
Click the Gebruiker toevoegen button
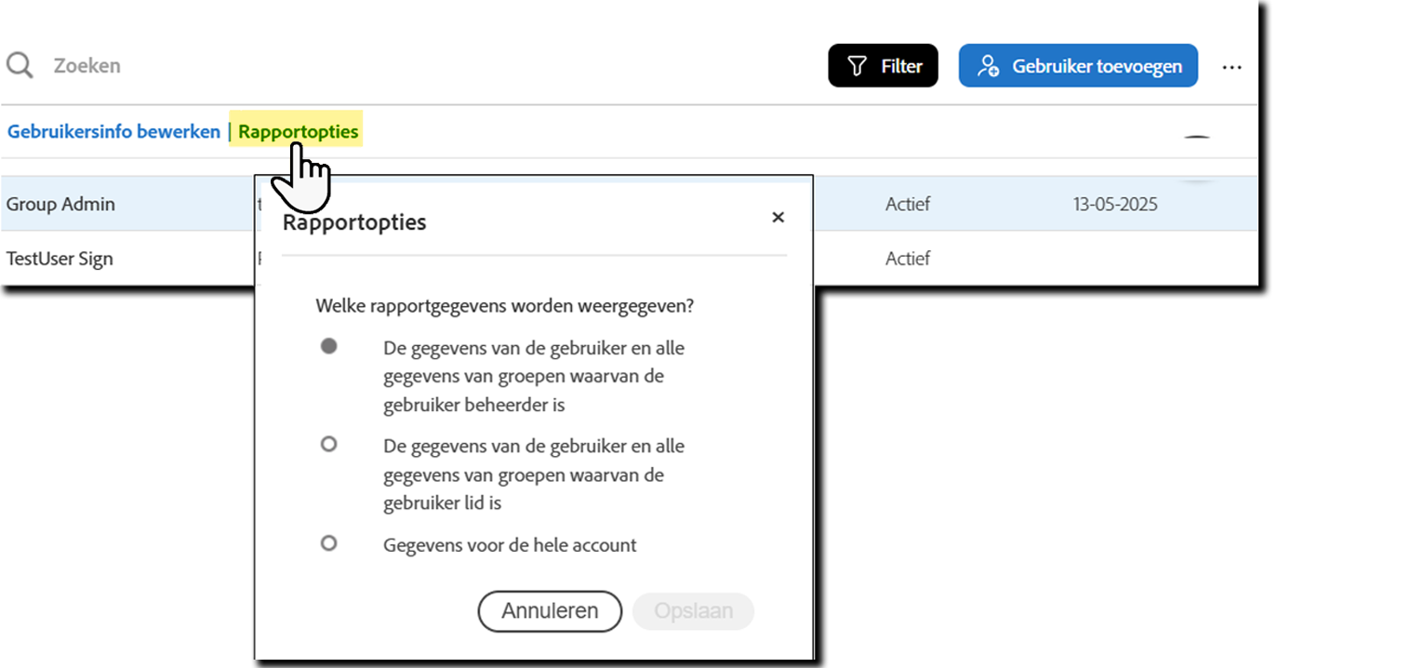(x=1078, y=66)
